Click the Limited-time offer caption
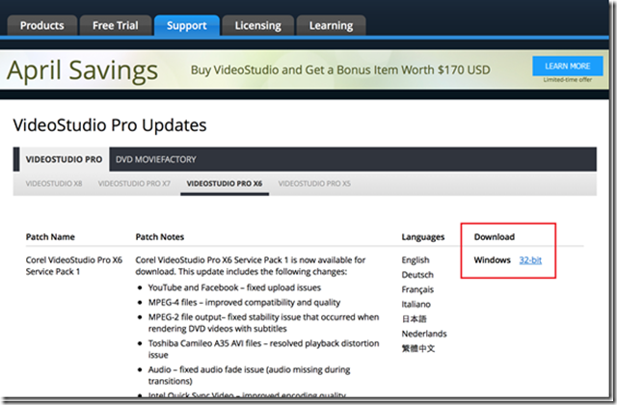The height and width of the screenshot is (405, 617). pos(568,80)
